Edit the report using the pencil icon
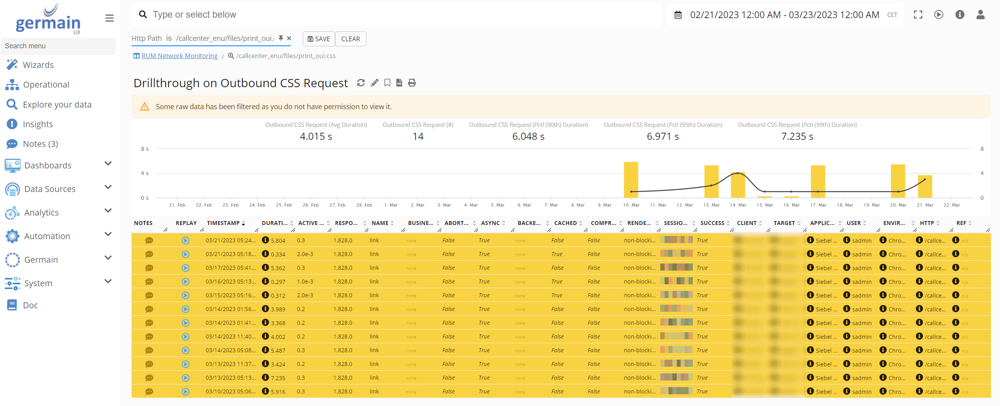1000x406 pixels. click(374, 83)
